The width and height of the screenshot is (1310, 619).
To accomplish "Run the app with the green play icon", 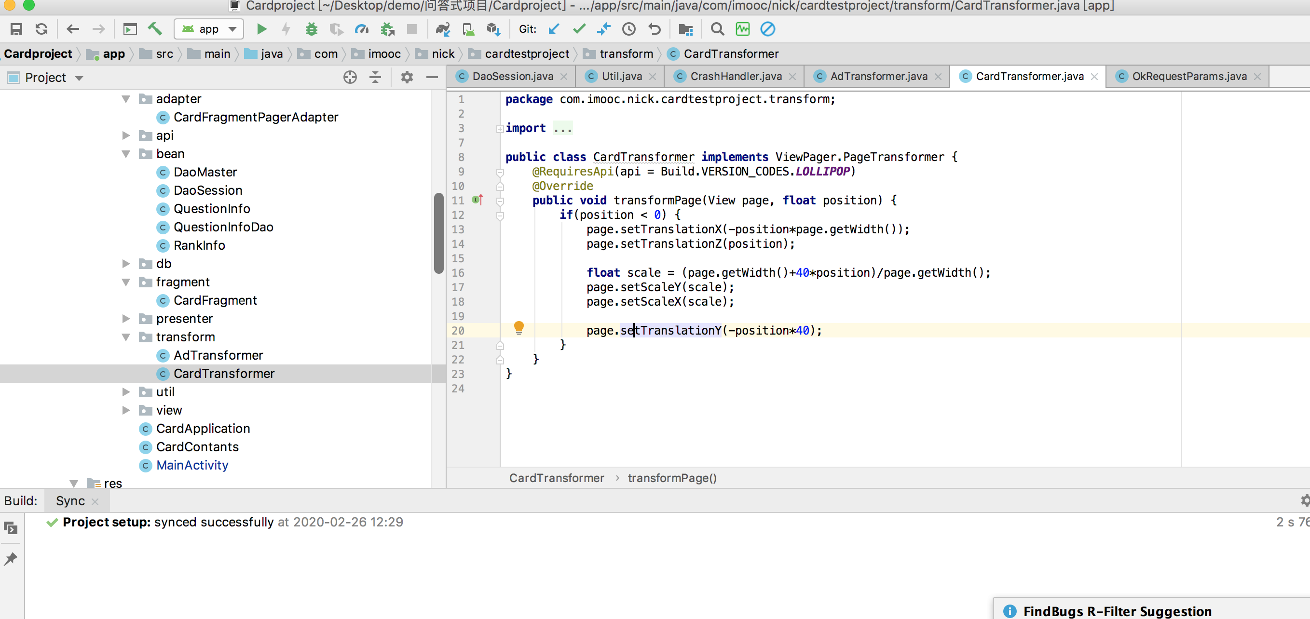I will click(261, 29).
